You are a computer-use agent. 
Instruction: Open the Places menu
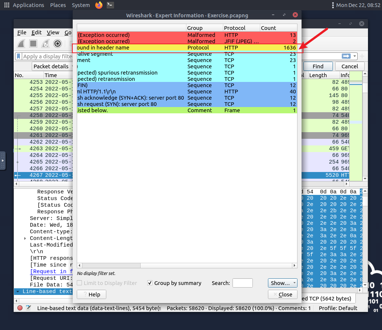click(x=58, y=5)
